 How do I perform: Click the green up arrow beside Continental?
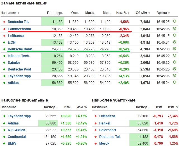pyautogui.click(x=4, y=137)
